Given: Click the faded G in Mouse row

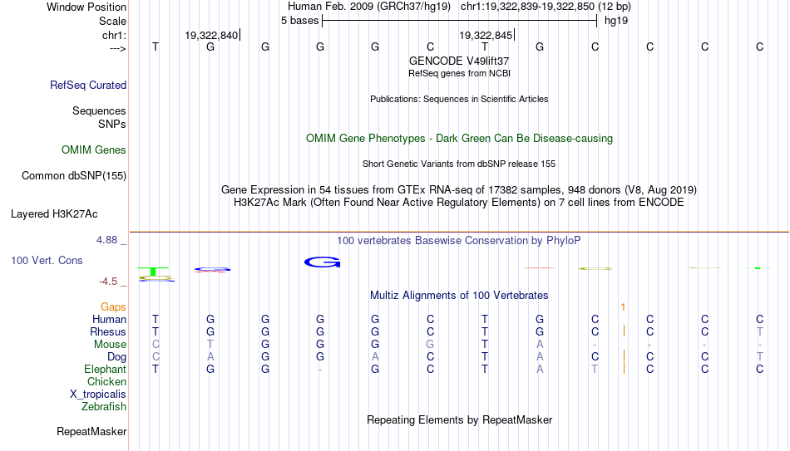Looking at the screenshot, I should click(430, 345).
